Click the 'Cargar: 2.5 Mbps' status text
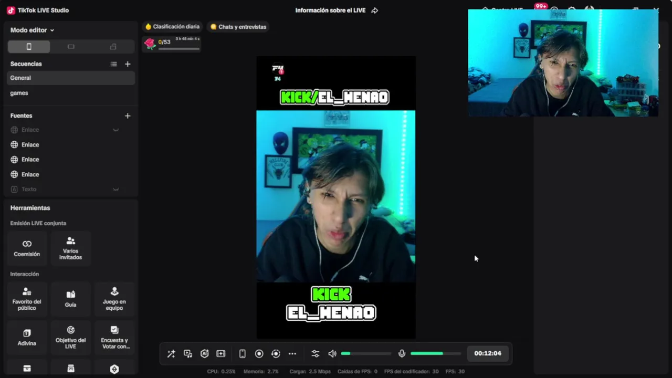672x378 pixels. (310, 371)
